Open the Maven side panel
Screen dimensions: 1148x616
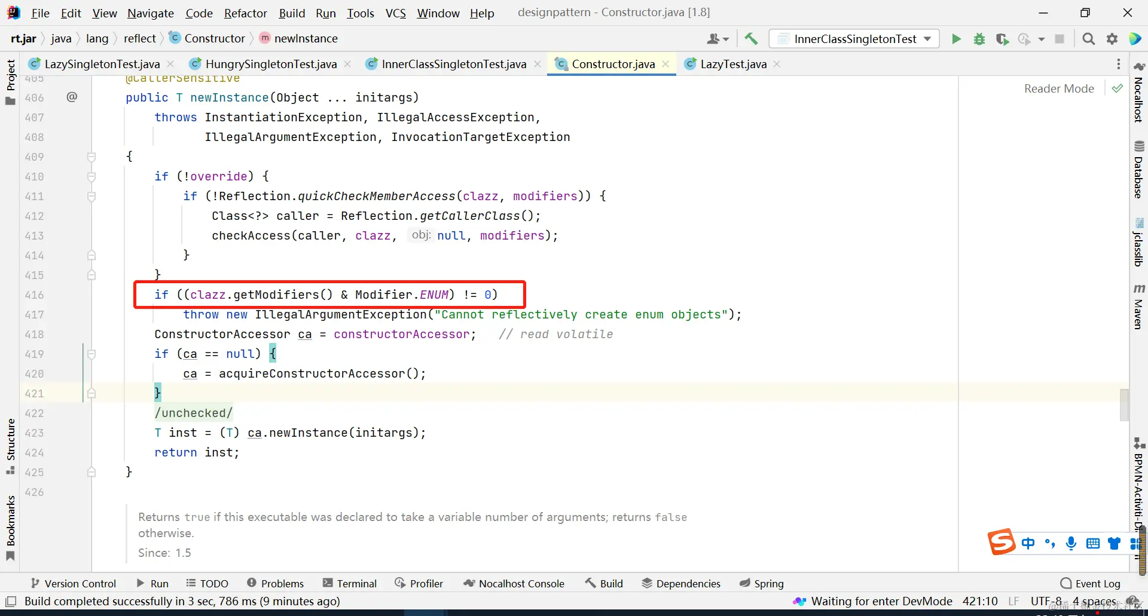click(x=1139, y=307)
